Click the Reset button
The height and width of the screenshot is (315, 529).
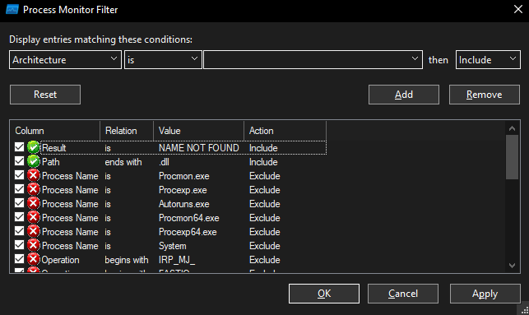tap(45, 95)
